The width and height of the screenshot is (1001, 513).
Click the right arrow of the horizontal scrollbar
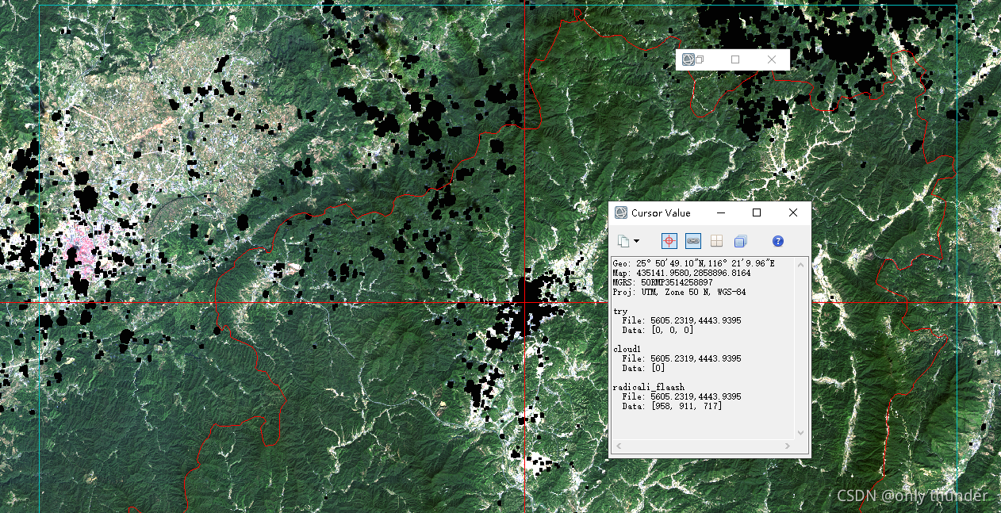(788, 446)
